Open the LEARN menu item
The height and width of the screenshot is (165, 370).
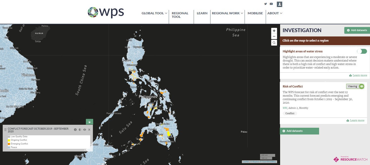click(202, 13)
